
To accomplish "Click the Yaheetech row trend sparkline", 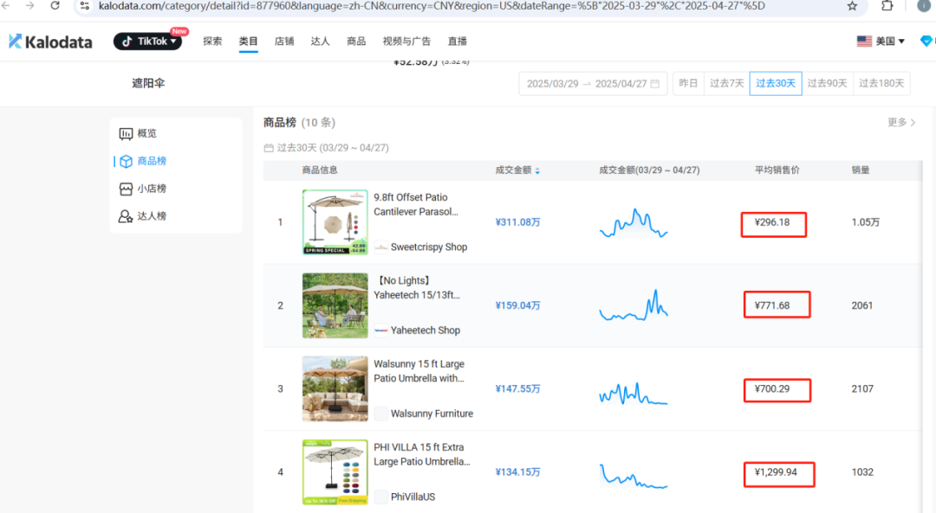I will (634, 305).
